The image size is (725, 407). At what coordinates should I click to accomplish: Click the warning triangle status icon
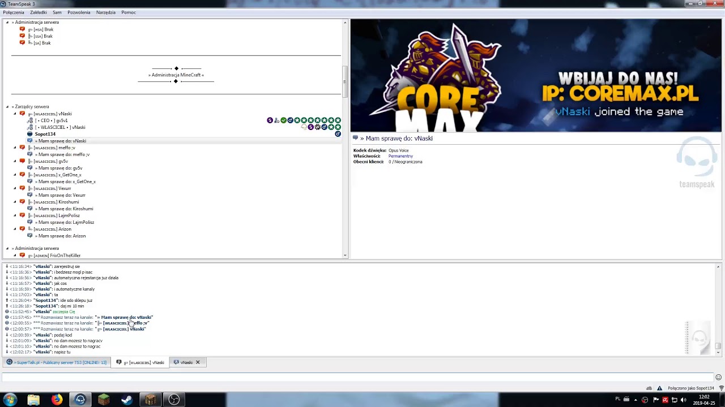click(x=659, y=388)
